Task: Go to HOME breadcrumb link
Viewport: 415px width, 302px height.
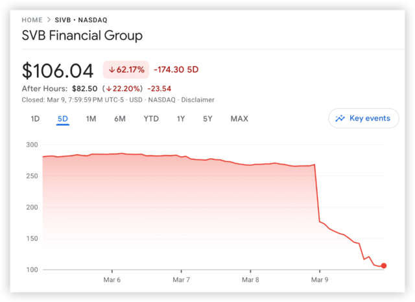Action: click(32, 20)
